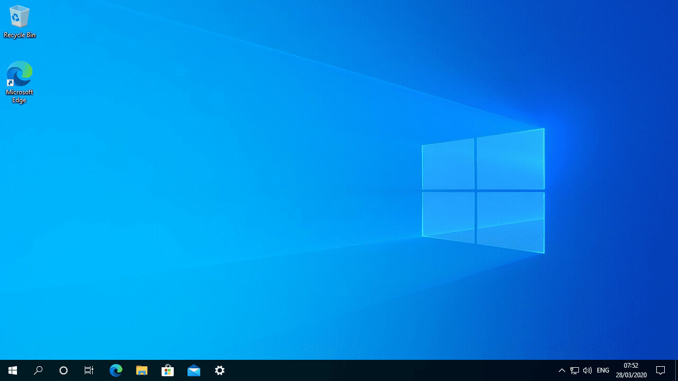Adjust volume via the speaker tray icon
678x381 pixels.
click(x=587, y=370)
